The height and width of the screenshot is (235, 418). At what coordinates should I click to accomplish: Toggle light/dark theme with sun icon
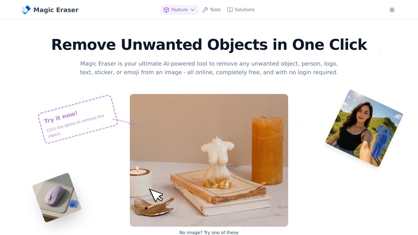[392, 10]
